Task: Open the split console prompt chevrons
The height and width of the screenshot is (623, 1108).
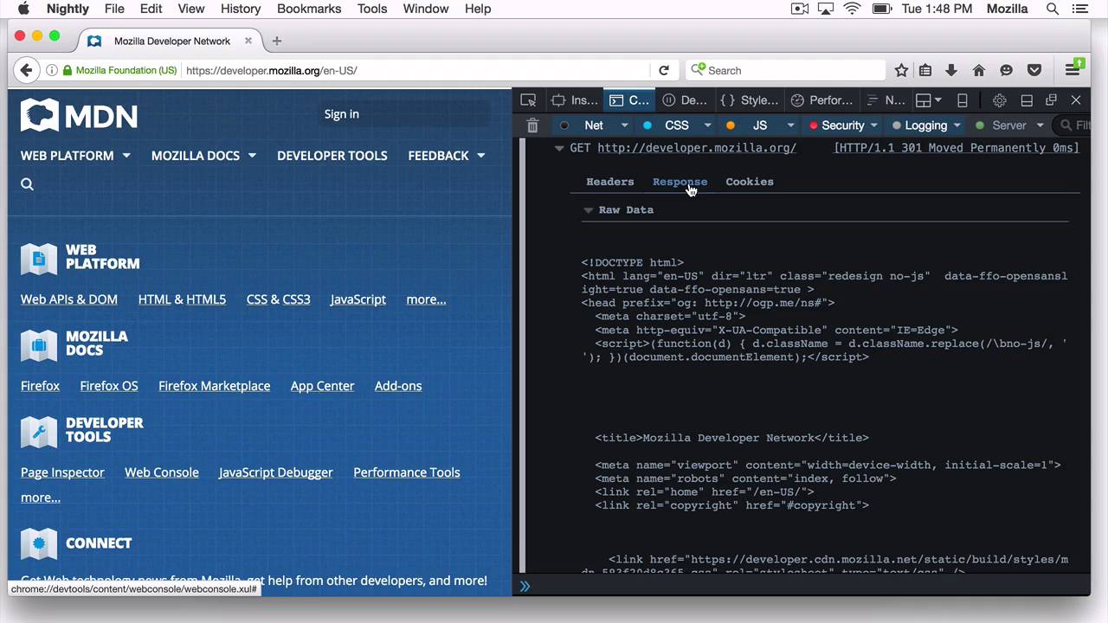Action: [525, 586]
